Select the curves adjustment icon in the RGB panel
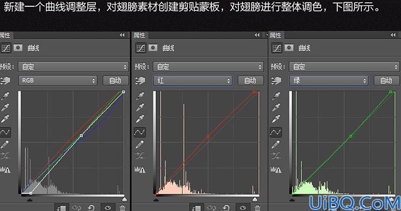The image size is (401, 211). click(5, 48)
